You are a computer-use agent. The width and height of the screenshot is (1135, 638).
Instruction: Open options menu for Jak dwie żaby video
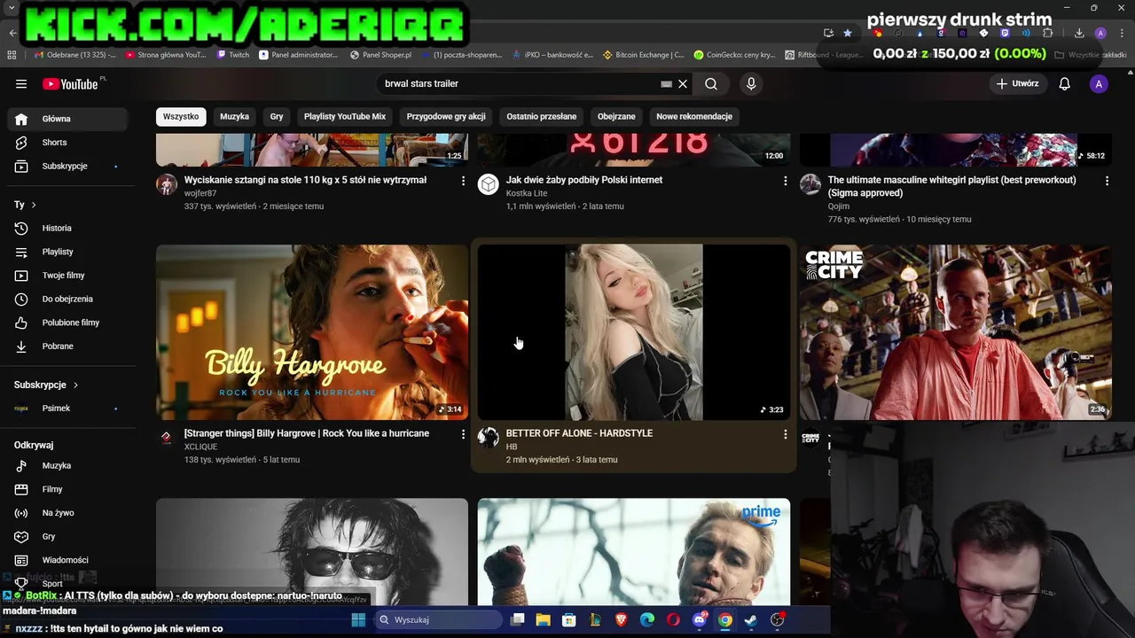[785, 181]
